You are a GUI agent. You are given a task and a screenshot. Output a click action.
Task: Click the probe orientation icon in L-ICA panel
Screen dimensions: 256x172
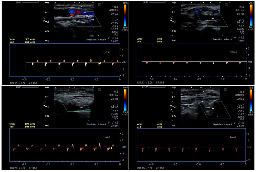pos(100,4)
